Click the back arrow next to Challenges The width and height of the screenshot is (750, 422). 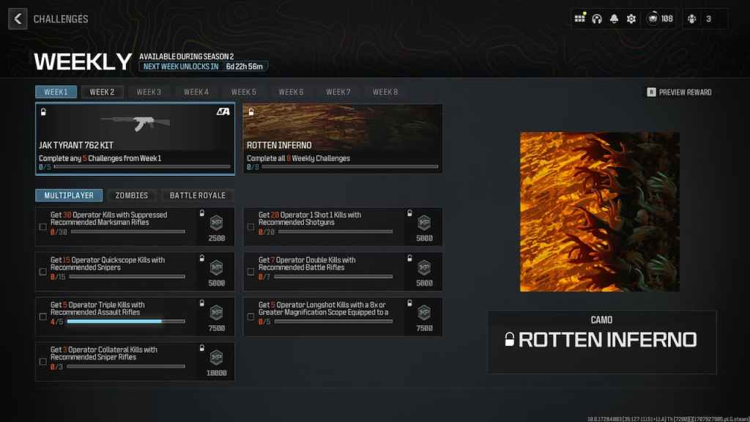(x=17, y=18)
